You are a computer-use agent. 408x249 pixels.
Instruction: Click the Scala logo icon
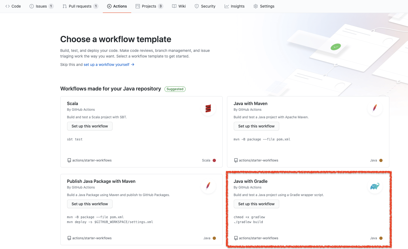pyautogui.click(x=208, y=108)
